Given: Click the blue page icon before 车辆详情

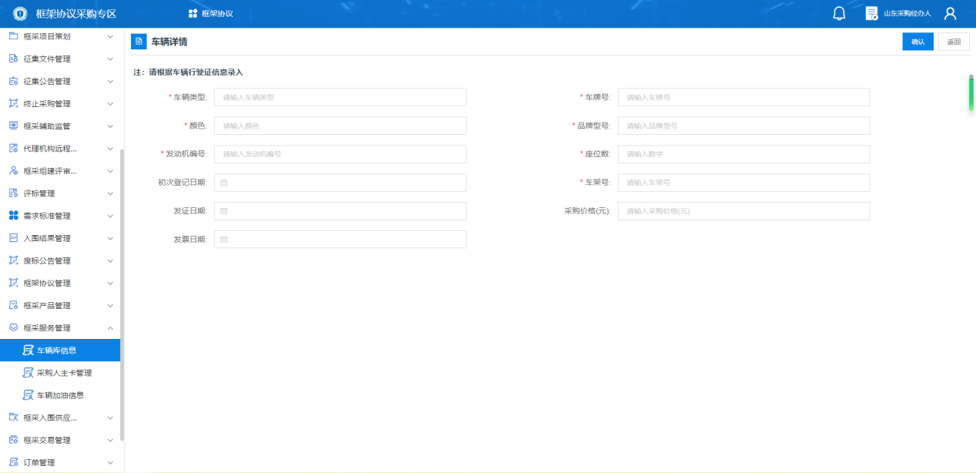Looking at the screenshot, I should [139, 42].
